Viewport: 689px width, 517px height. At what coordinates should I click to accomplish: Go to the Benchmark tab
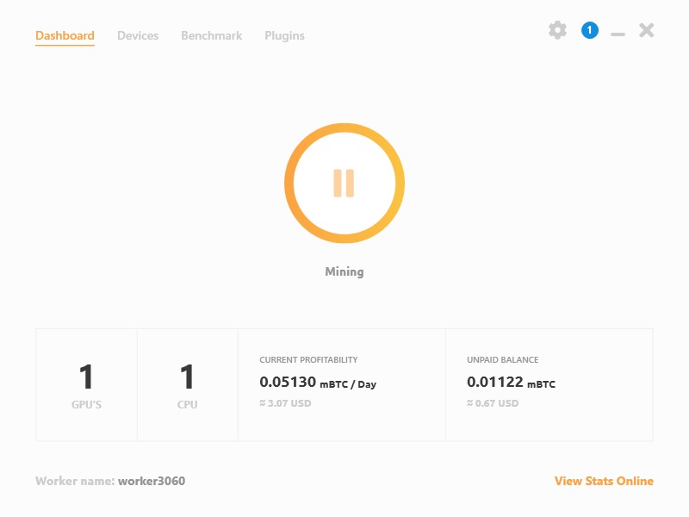click(211, 35)
